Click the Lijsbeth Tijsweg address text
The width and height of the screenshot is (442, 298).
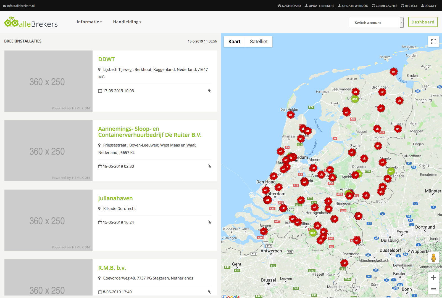pyautogui.click(x=153, y=73)
